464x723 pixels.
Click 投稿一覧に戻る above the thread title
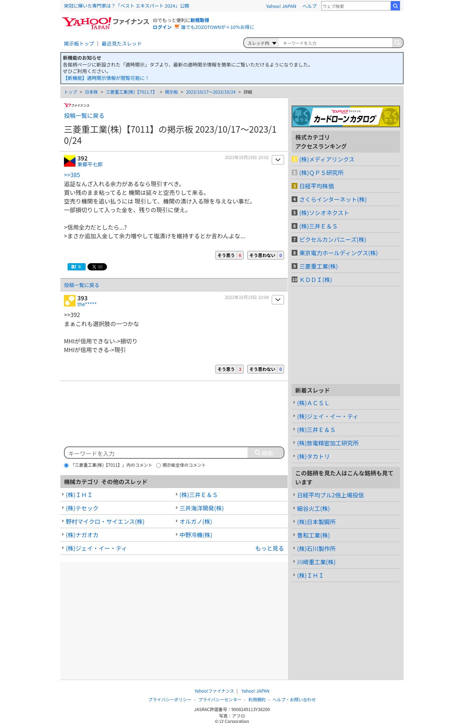pyautogui.click(x=84, y=116)
